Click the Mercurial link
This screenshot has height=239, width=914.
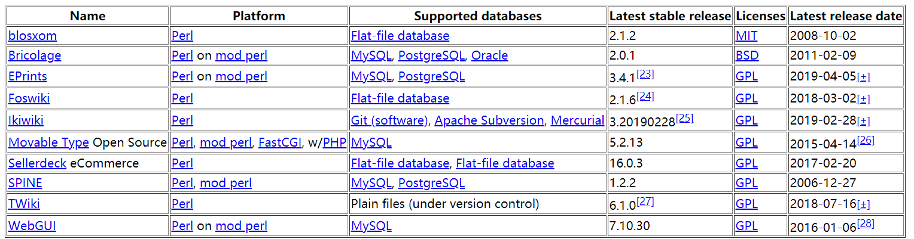click(x=577, y=120)
